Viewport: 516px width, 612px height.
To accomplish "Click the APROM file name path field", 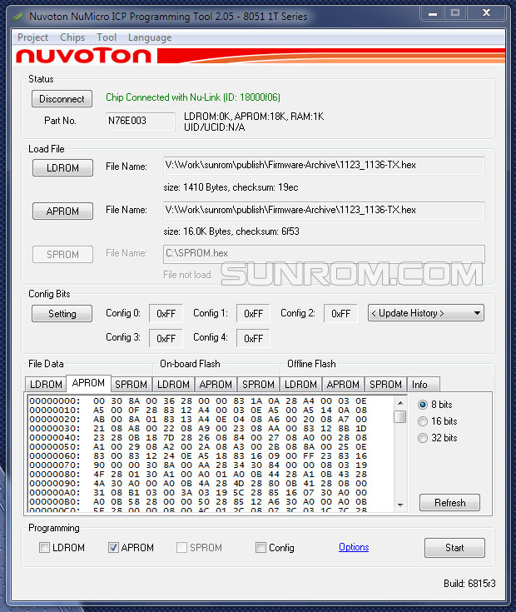I will tap(324, 211).
